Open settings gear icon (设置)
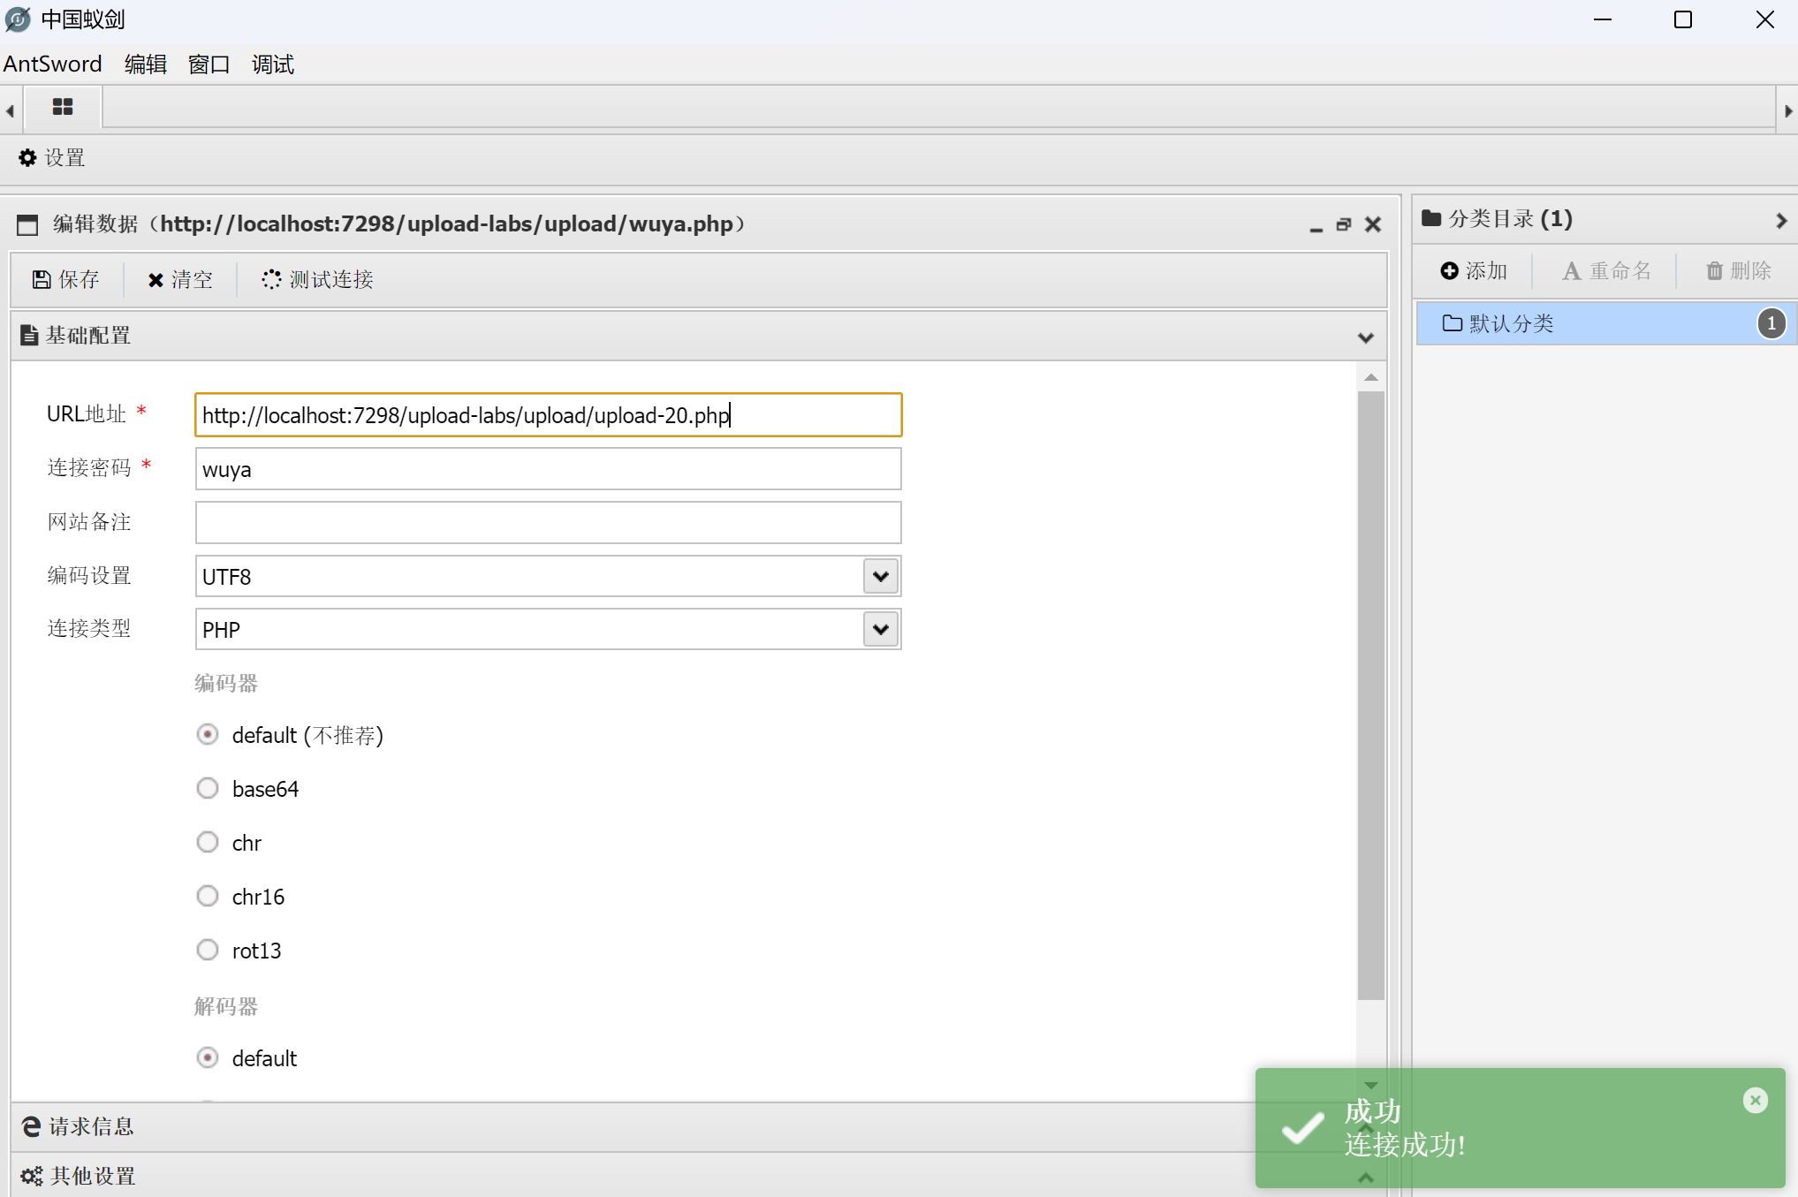The width and height of the screenshot is (1798, 1197). click(28, 158)
